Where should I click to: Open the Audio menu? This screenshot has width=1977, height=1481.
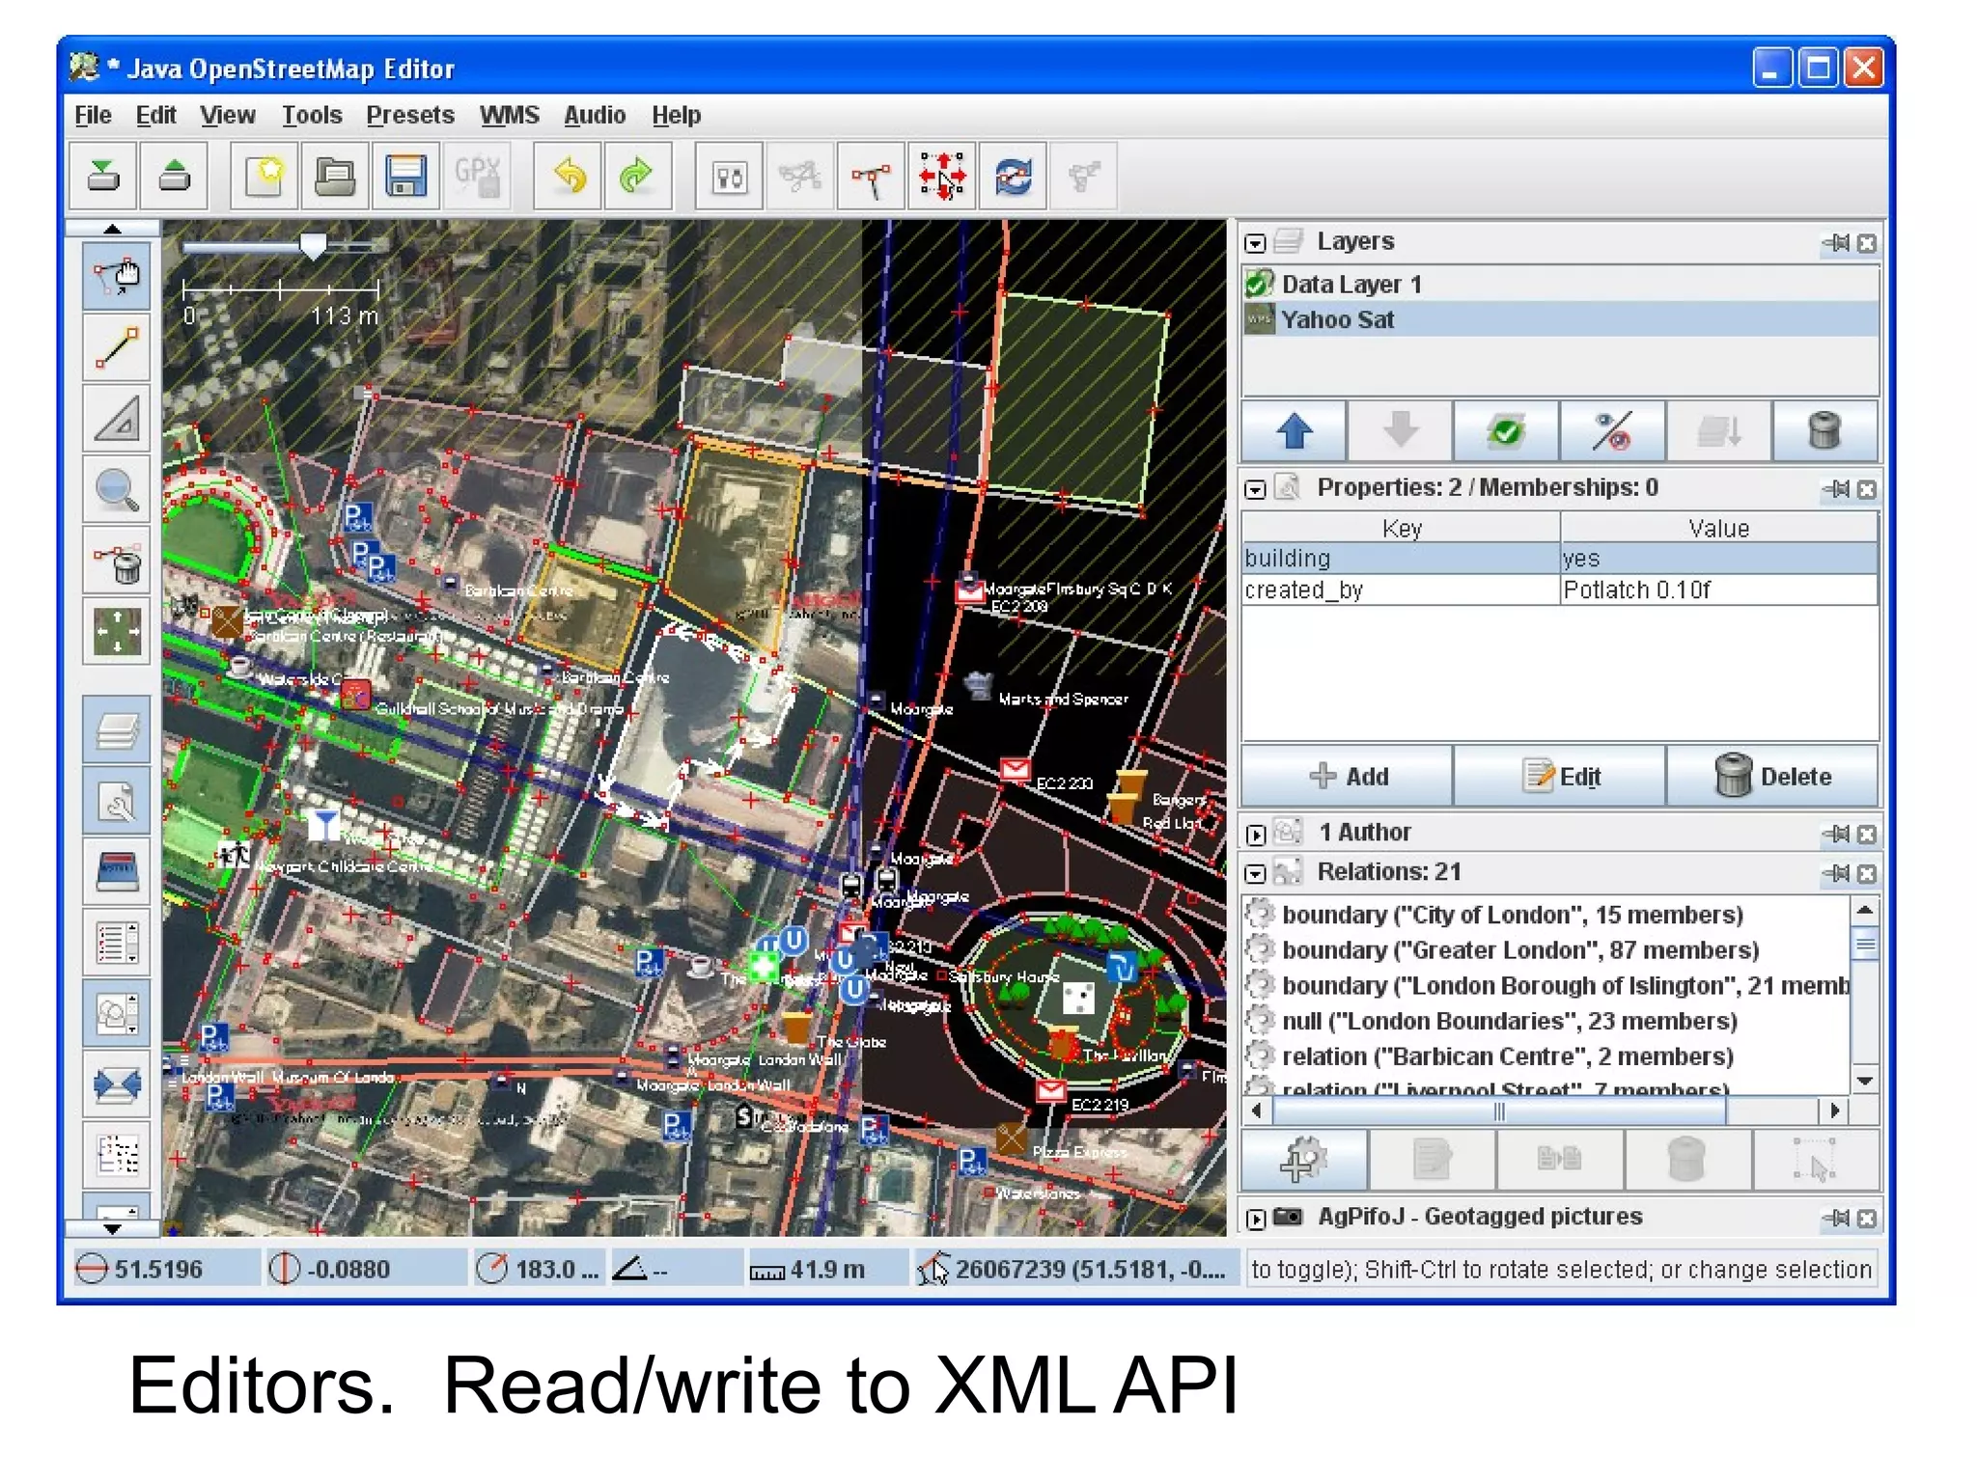[x=595, y=115]
